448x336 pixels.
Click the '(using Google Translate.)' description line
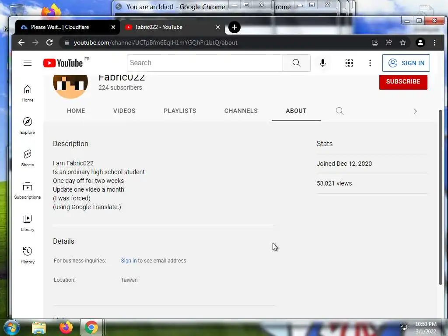coord(87,207)
